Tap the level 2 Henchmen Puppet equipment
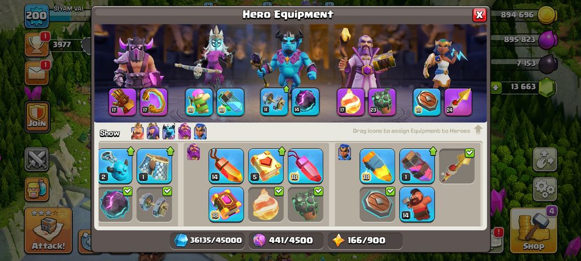The width and height of the screenshot is (581, 261). click(x=115, y=166)
